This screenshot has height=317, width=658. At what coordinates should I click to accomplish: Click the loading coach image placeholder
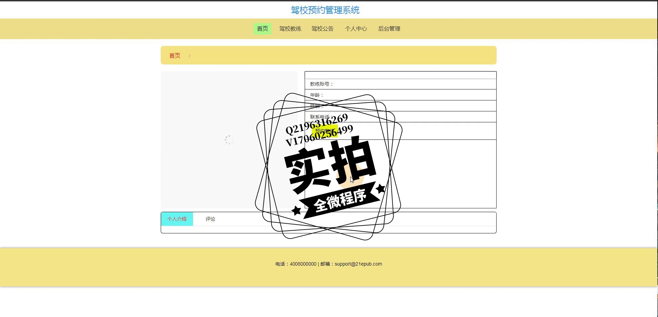coord(229,140)
